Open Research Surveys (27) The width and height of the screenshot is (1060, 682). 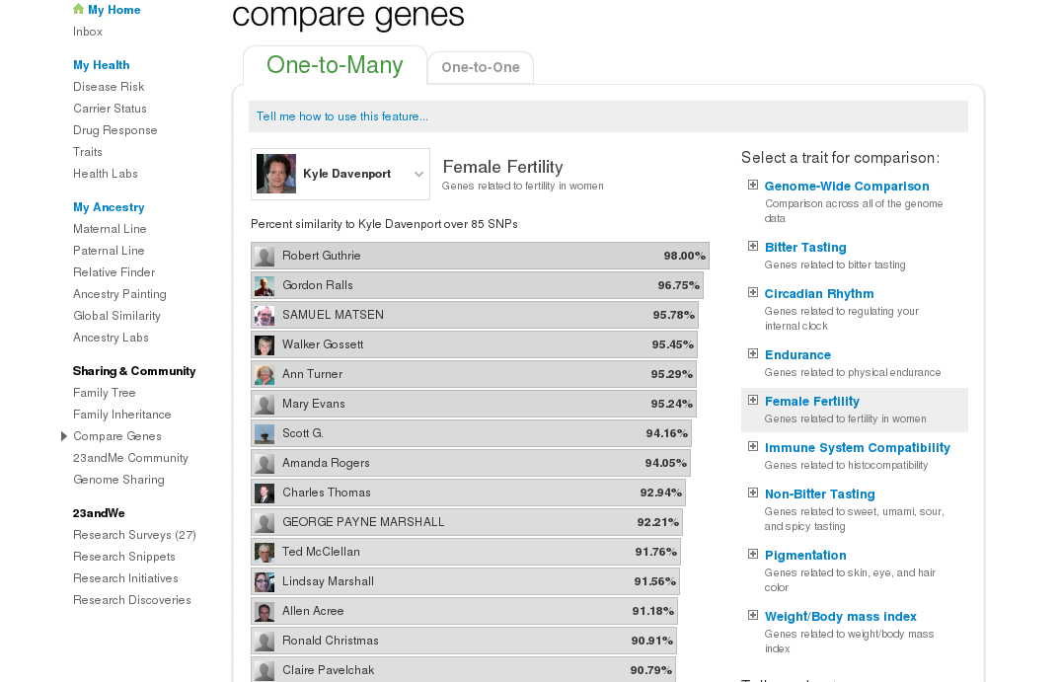(x=134, y=534)
